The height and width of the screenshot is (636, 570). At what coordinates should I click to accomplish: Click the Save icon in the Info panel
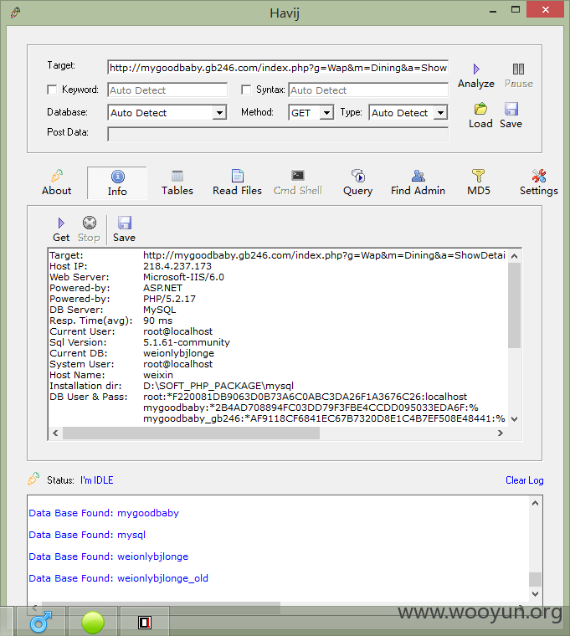point(125,223)
